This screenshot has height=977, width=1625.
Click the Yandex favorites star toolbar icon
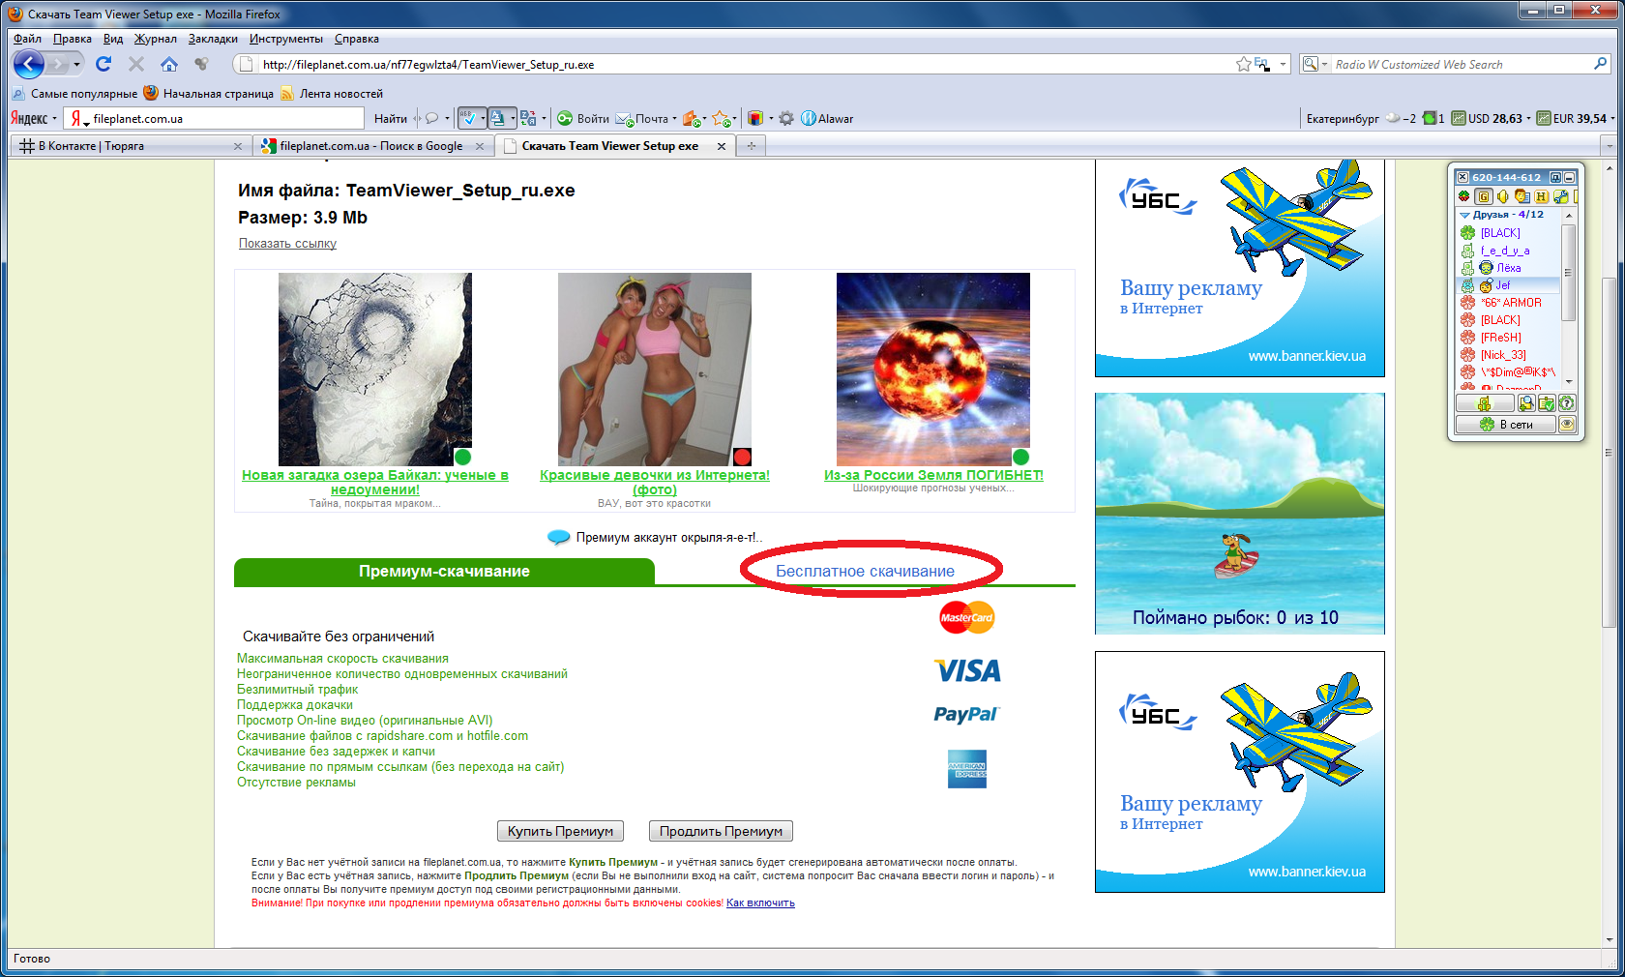(721, 118)
